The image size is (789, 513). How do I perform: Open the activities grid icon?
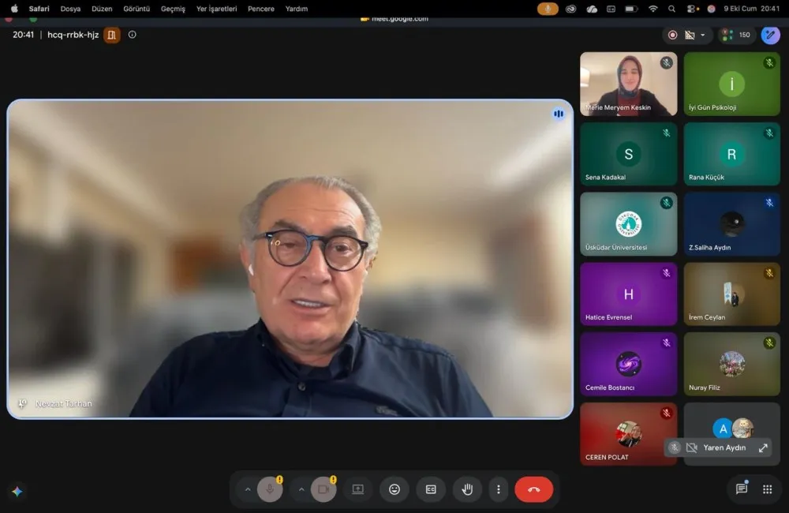click(x=768, y=489)
